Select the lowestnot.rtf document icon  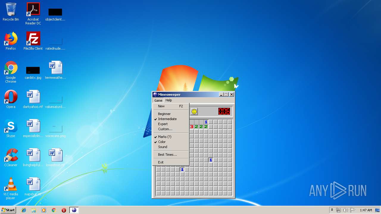pos(55,158)
